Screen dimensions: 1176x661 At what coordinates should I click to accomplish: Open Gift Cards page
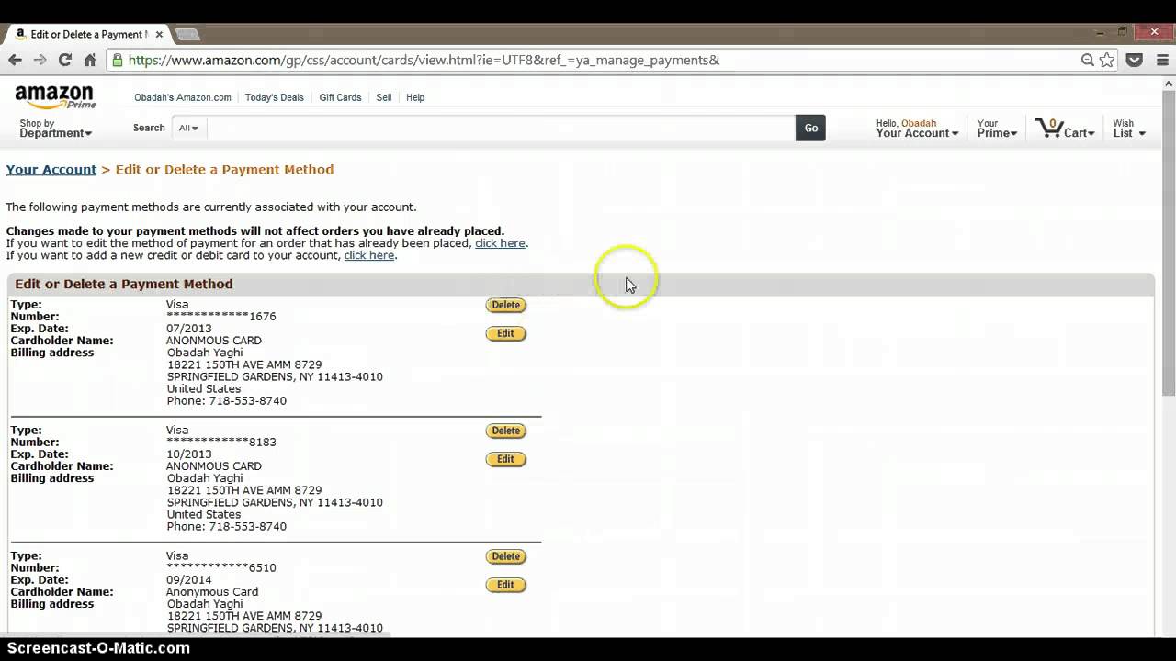[340, 97]
